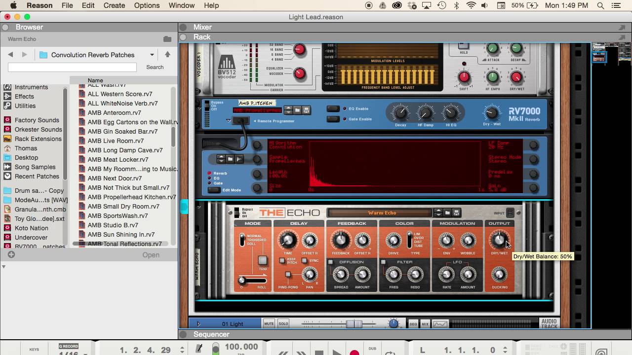The image size is (632, 355).
Task: Open the Notification Center icon
Action: [x=615, y=5]
